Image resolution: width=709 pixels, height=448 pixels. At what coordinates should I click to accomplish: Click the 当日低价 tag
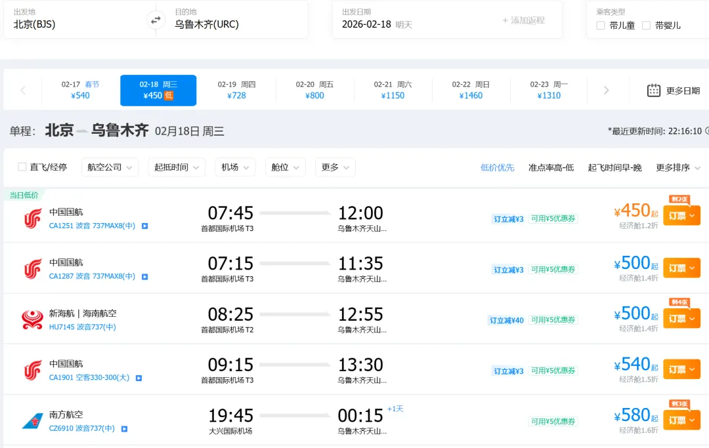(x=24, y=195)
